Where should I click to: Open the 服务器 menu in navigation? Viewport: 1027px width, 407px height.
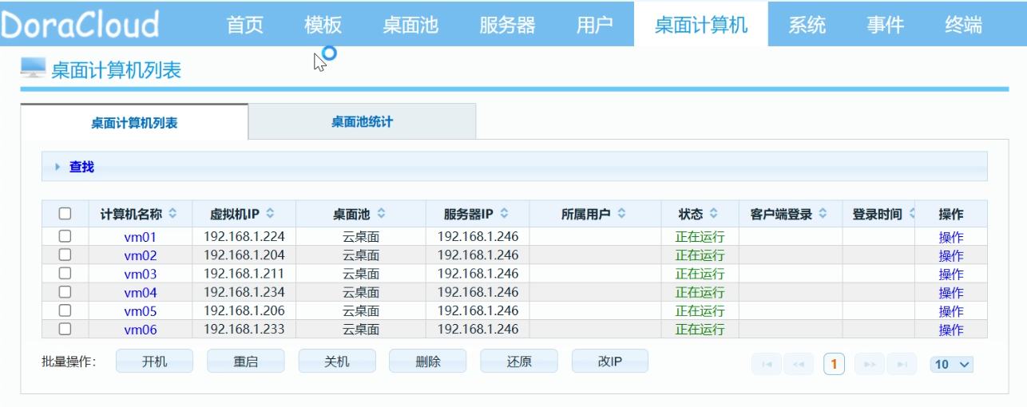507,25
